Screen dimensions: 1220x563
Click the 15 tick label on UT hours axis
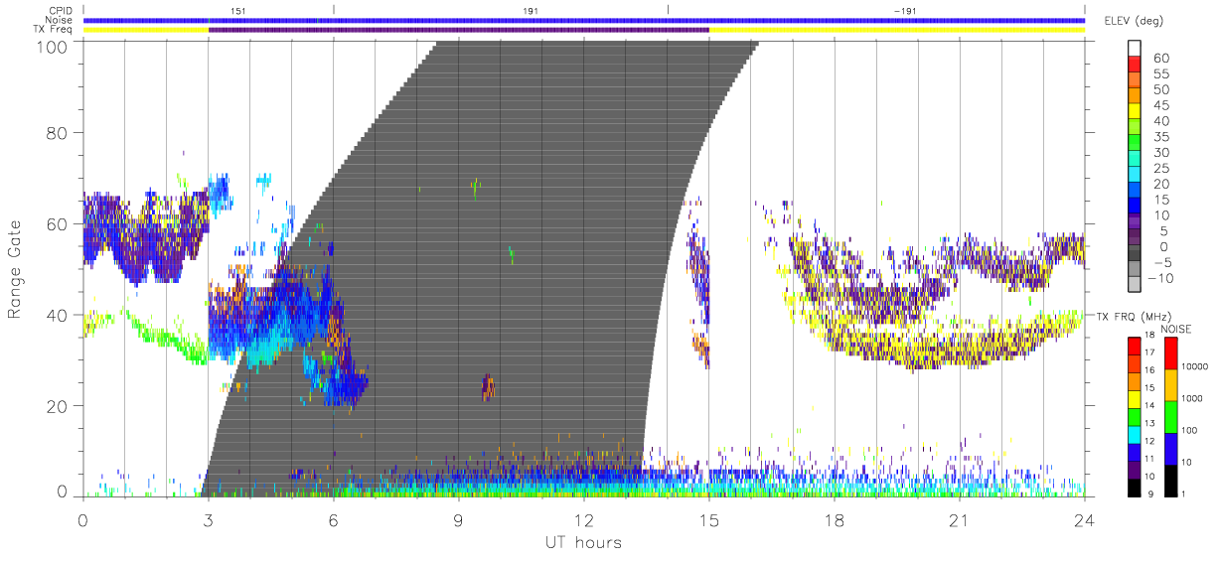point(708,520)
